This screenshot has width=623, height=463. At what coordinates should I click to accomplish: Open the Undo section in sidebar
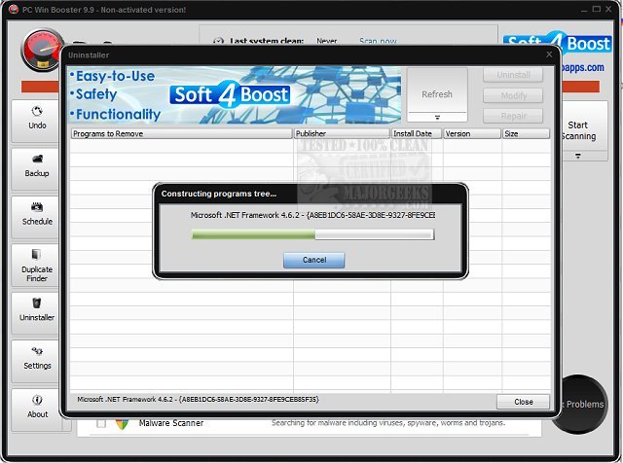[x=36, y=121]
